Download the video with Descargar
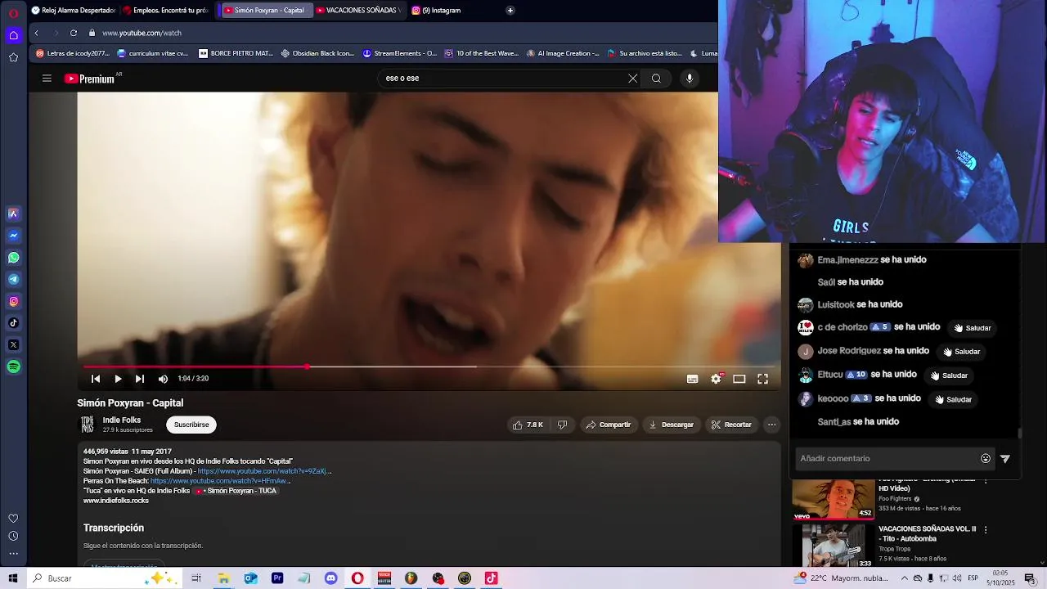This screenshot has height=589, width=1047. [671, 425]
